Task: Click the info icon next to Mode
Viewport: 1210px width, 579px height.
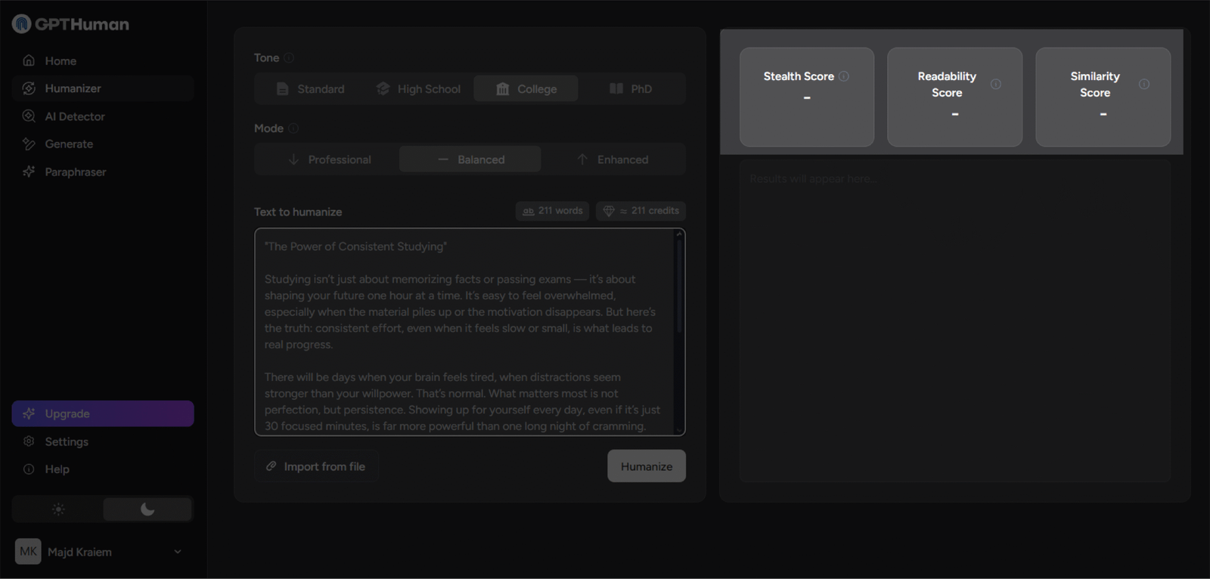Action: [293, 128]
